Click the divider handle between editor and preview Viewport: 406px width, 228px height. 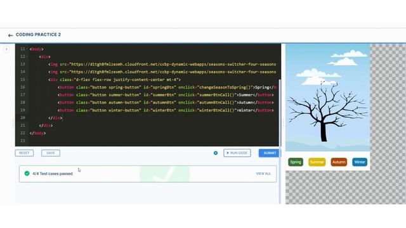(x=283, y=123)
